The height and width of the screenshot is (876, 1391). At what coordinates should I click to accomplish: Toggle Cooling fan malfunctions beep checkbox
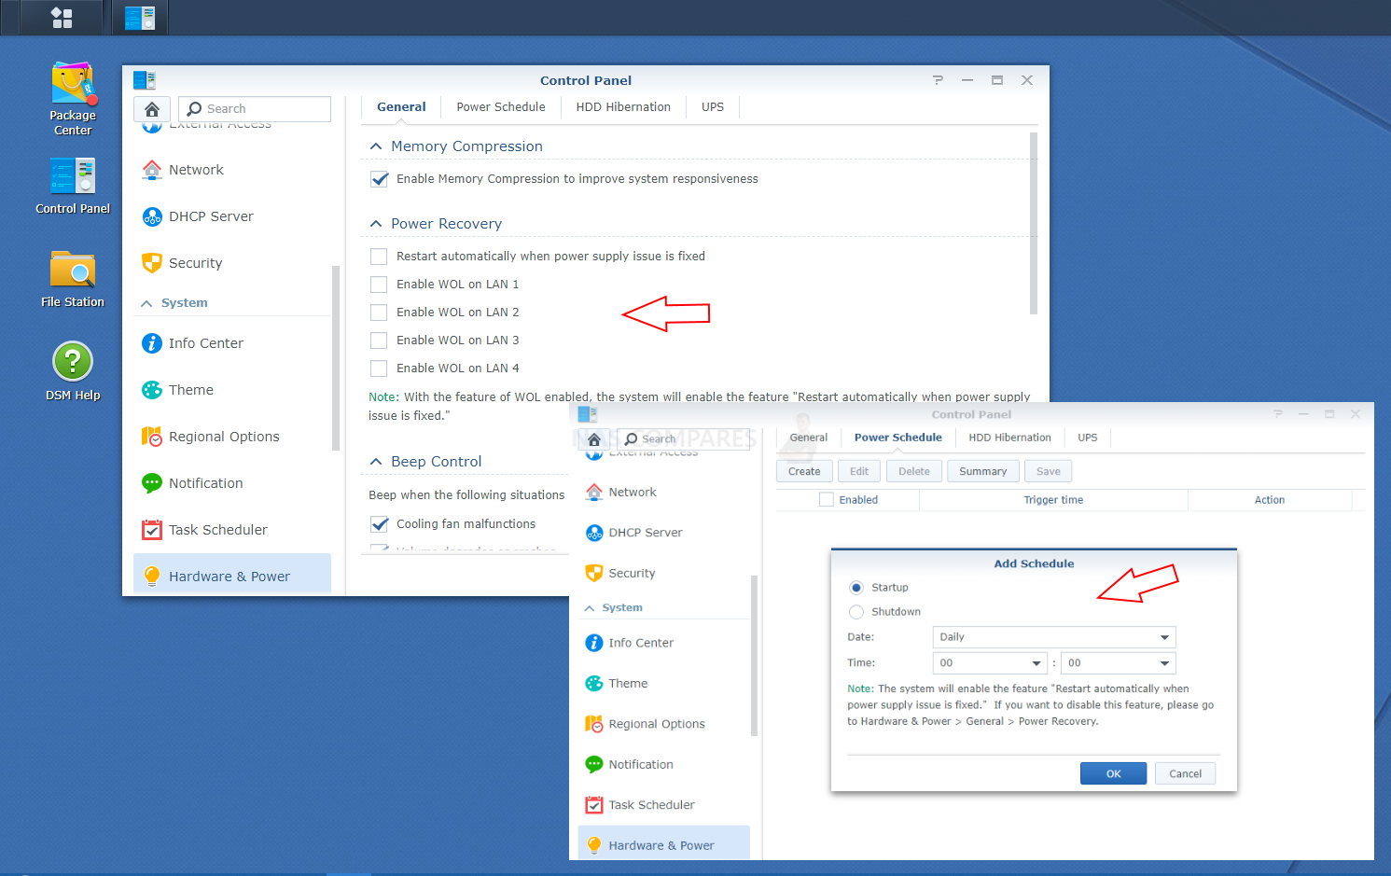379,524
